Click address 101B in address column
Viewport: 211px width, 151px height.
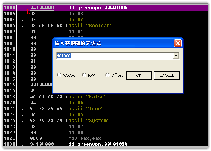coord(9,97)
